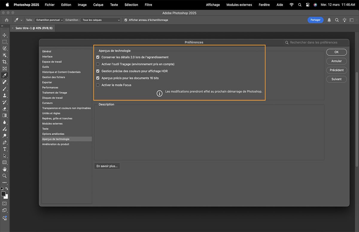359x232 pixels.
Task: Select the Clone Stamp tool
Action: [4, 95]
